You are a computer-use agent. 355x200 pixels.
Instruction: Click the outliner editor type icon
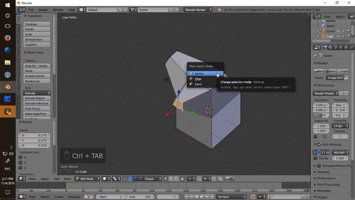(x=317, y=16)
